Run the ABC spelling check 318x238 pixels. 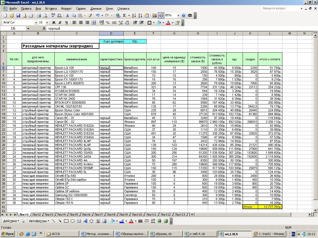(53, 15)
